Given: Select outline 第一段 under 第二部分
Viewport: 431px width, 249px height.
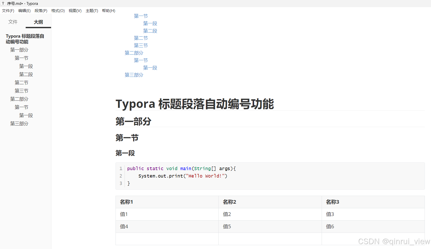Looking at the screenshot, I should pos(26,116).
